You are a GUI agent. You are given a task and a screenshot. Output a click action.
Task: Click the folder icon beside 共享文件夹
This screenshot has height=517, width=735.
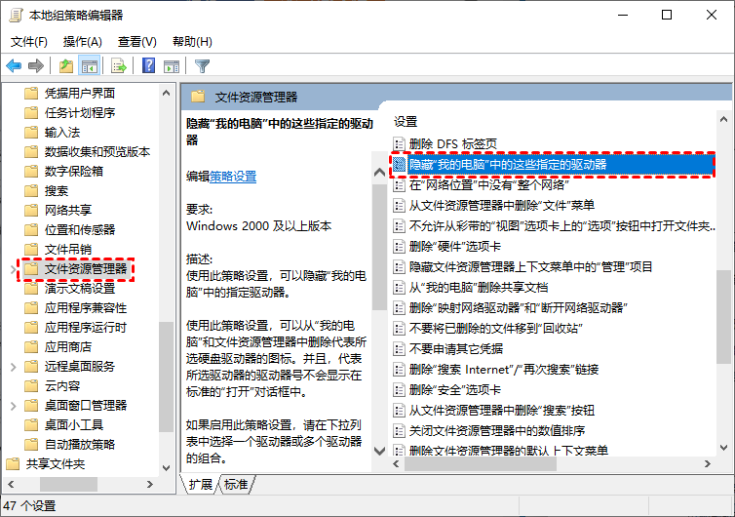click(13, 464)
